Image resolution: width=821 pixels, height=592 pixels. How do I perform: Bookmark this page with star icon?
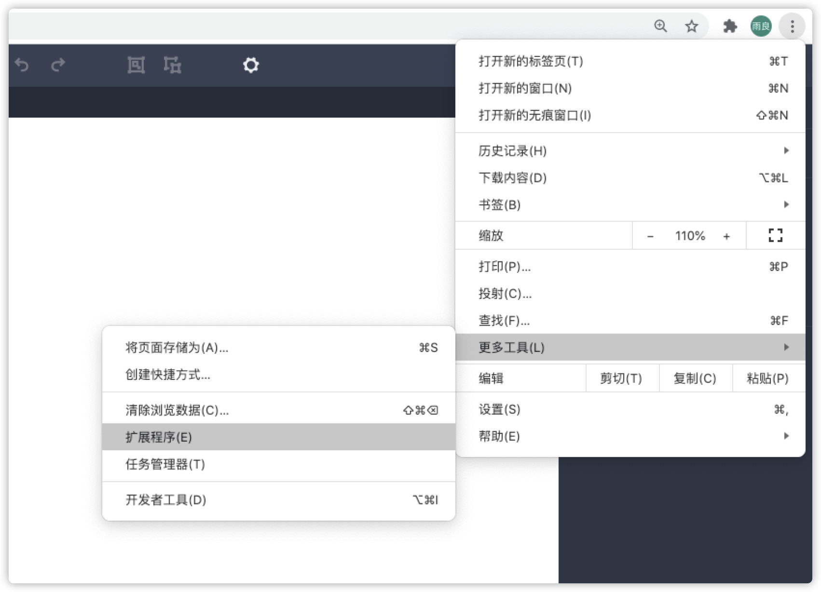point(692,26)
